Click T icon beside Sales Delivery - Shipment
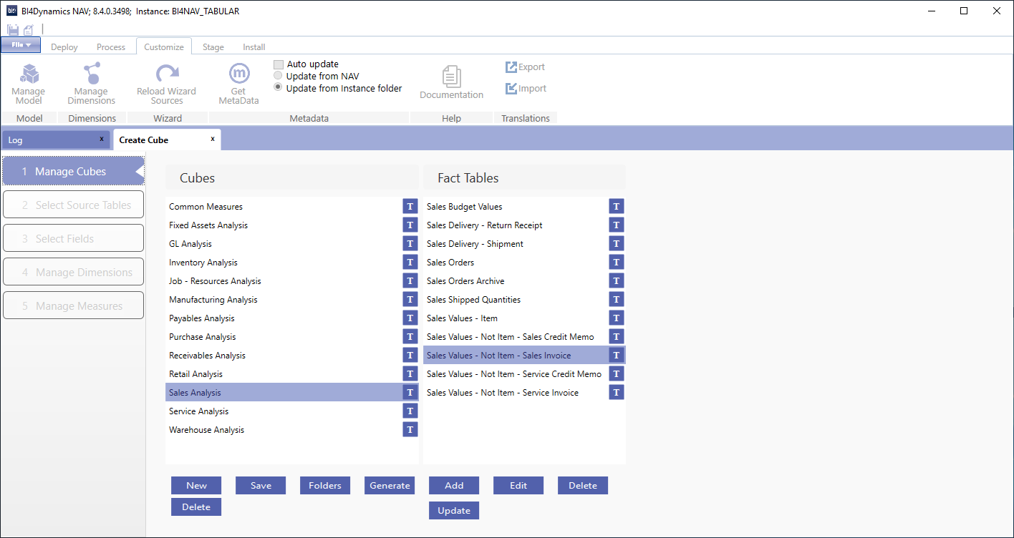Screen dimensions: 1014x538 click(616, 244)
